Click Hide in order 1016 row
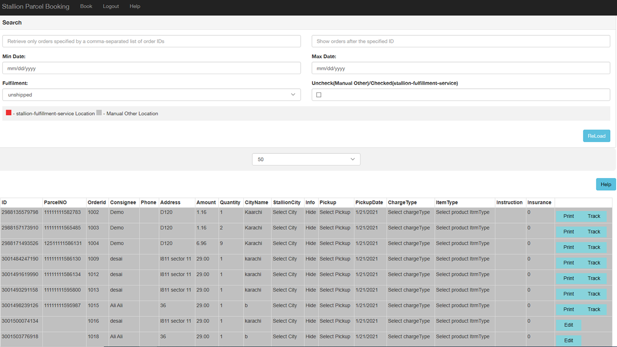The image size is (617, 347). tap(311, 321)
